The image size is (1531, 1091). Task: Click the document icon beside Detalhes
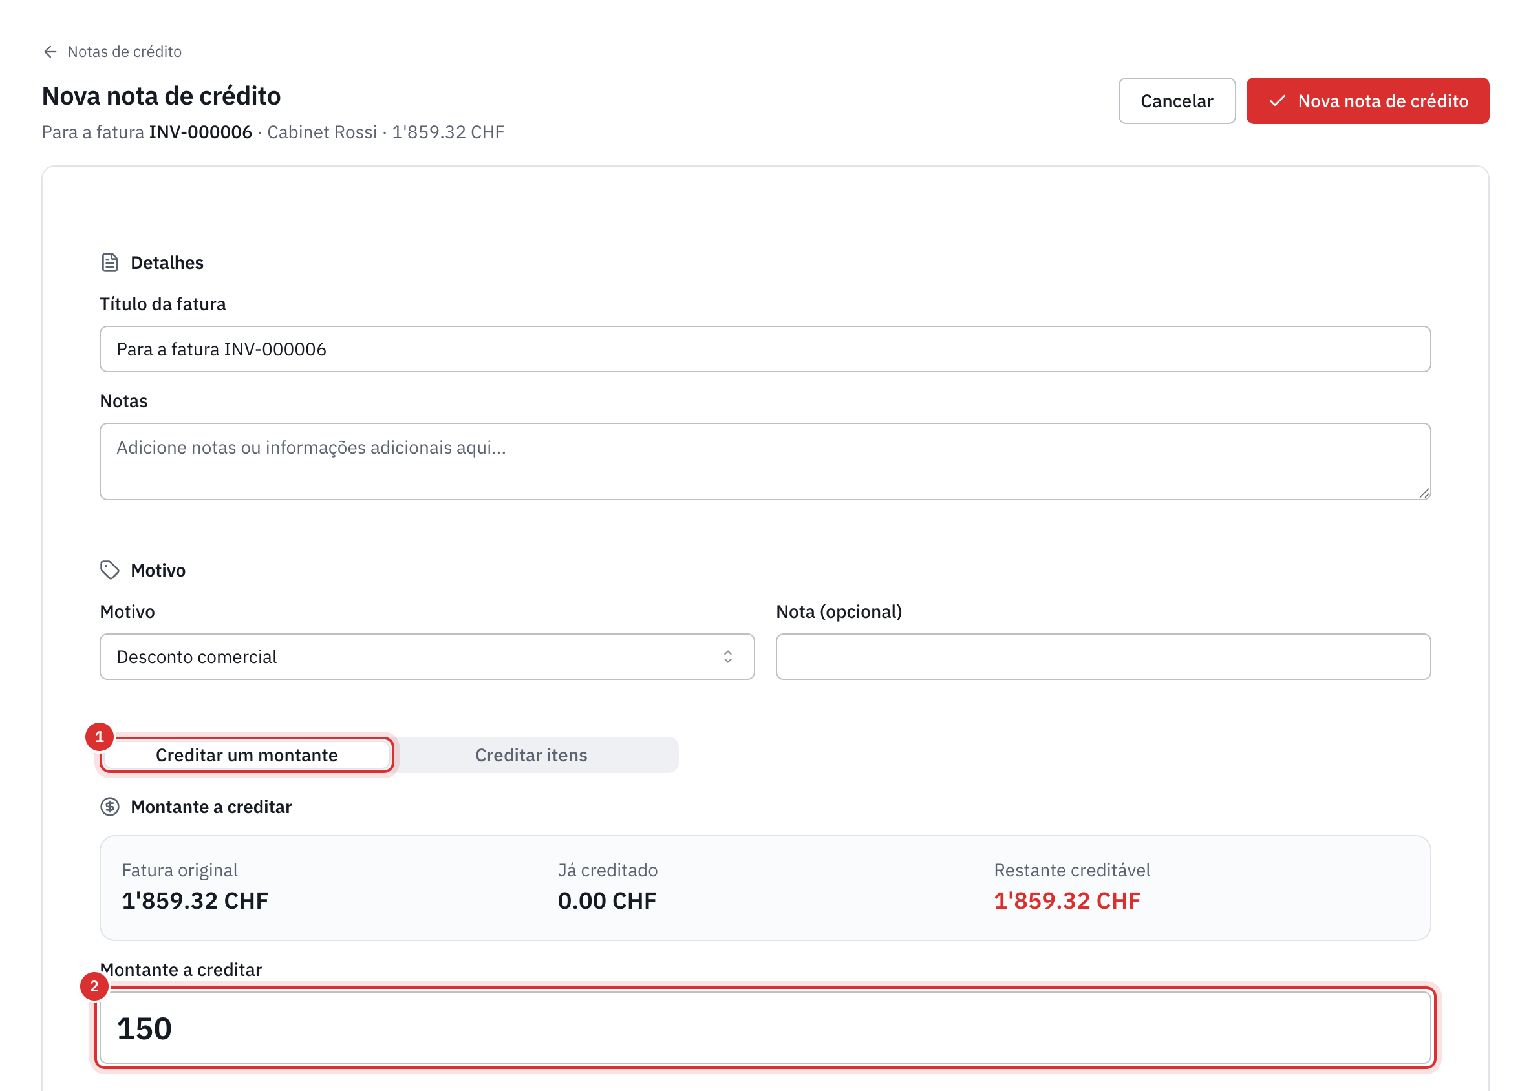pyautogui.click(x=109, y=262)
